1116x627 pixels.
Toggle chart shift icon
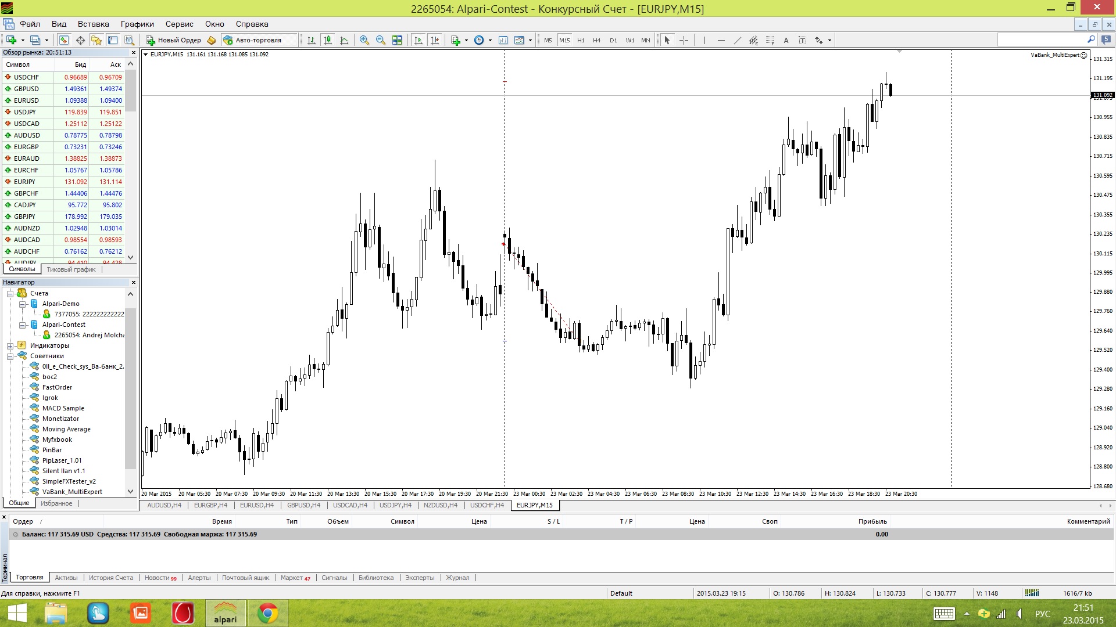point(434,40)
